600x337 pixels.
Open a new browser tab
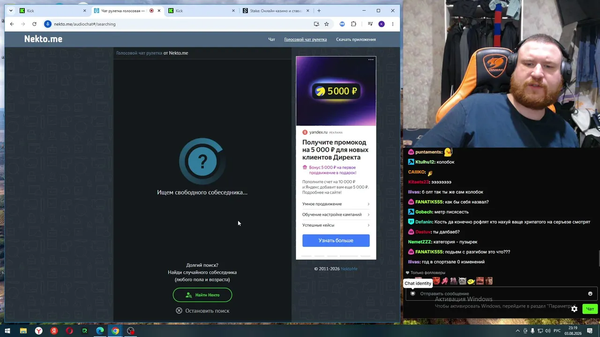point(319,11)
